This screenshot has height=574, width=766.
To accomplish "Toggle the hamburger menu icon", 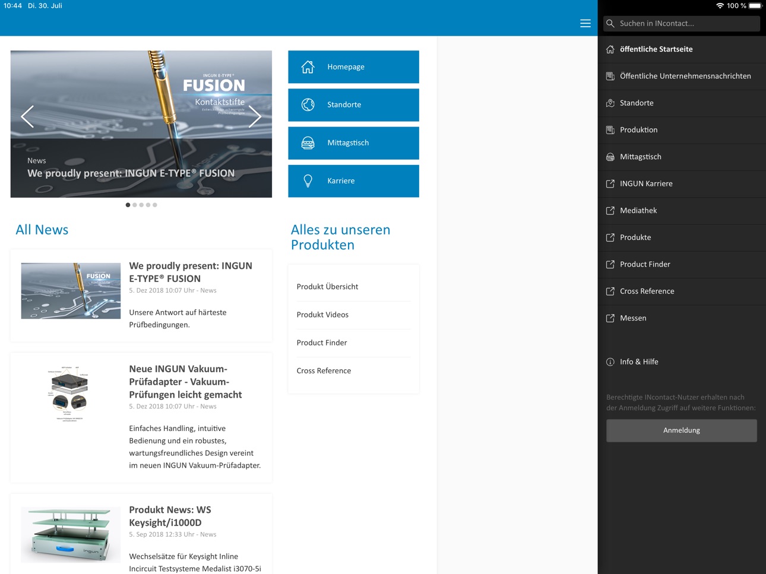I will point(585,23).
